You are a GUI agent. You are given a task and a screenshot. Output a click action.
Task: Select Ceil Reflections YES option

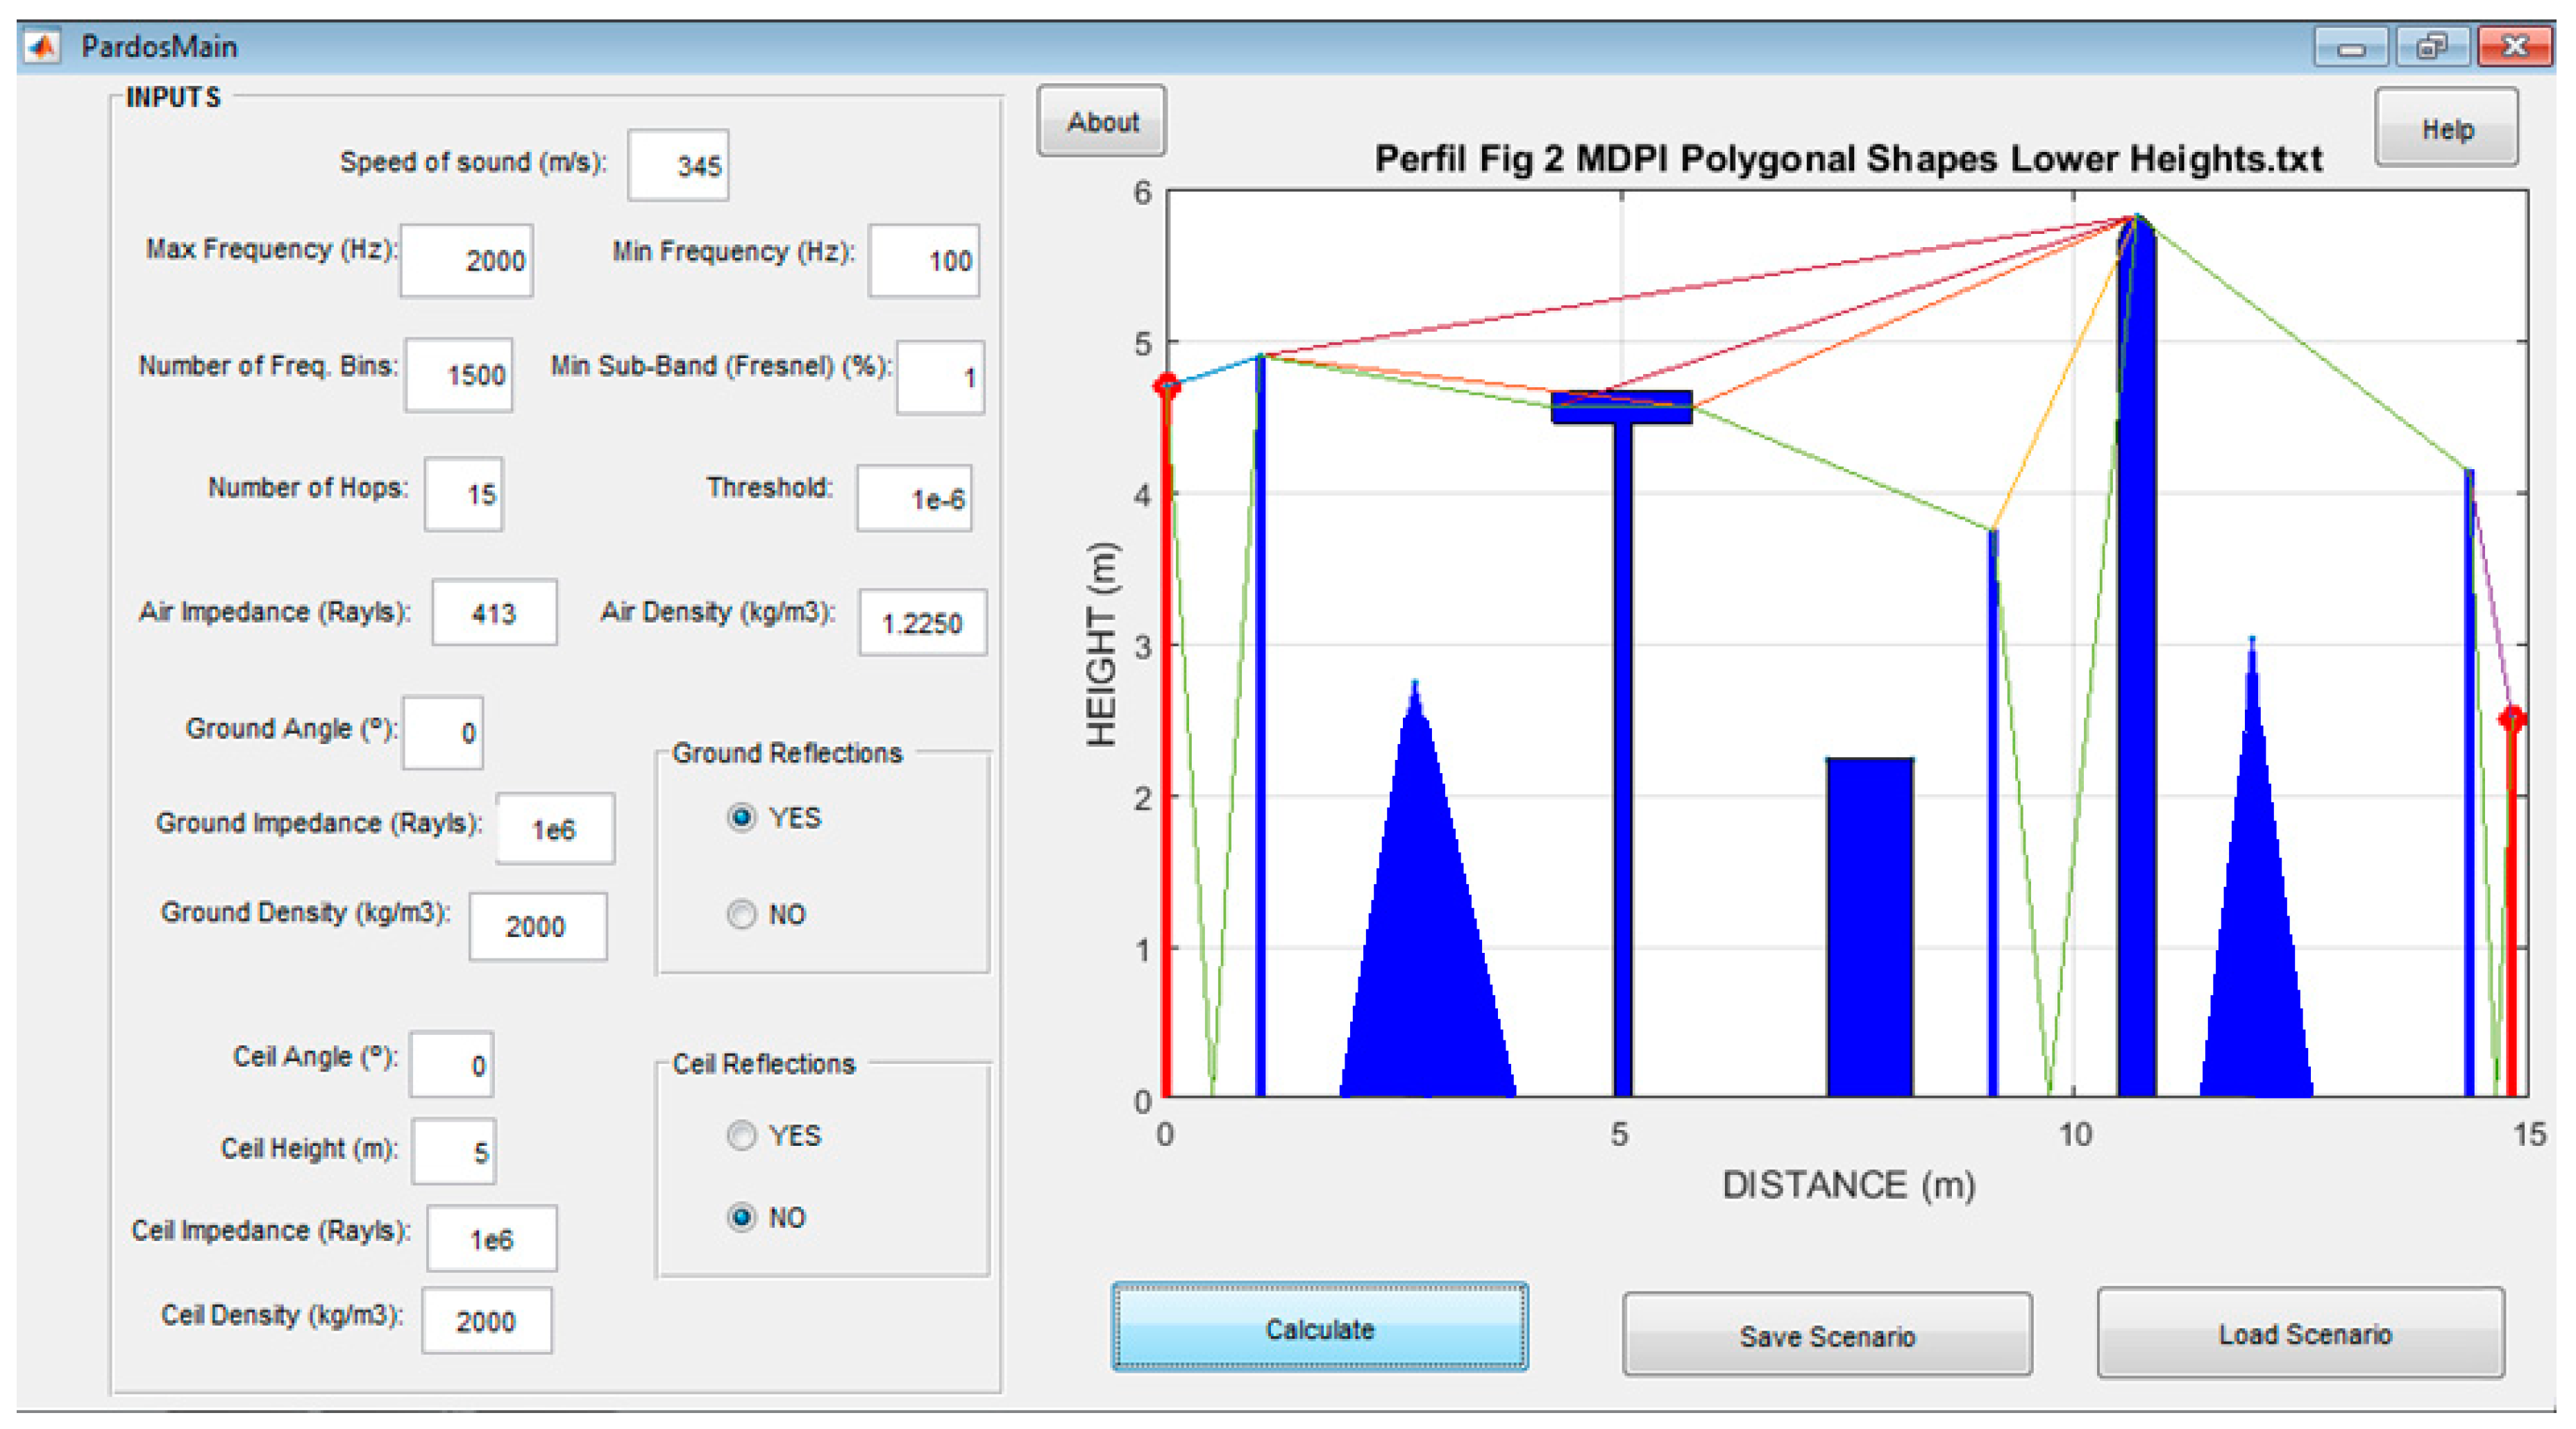[741, 1135]
